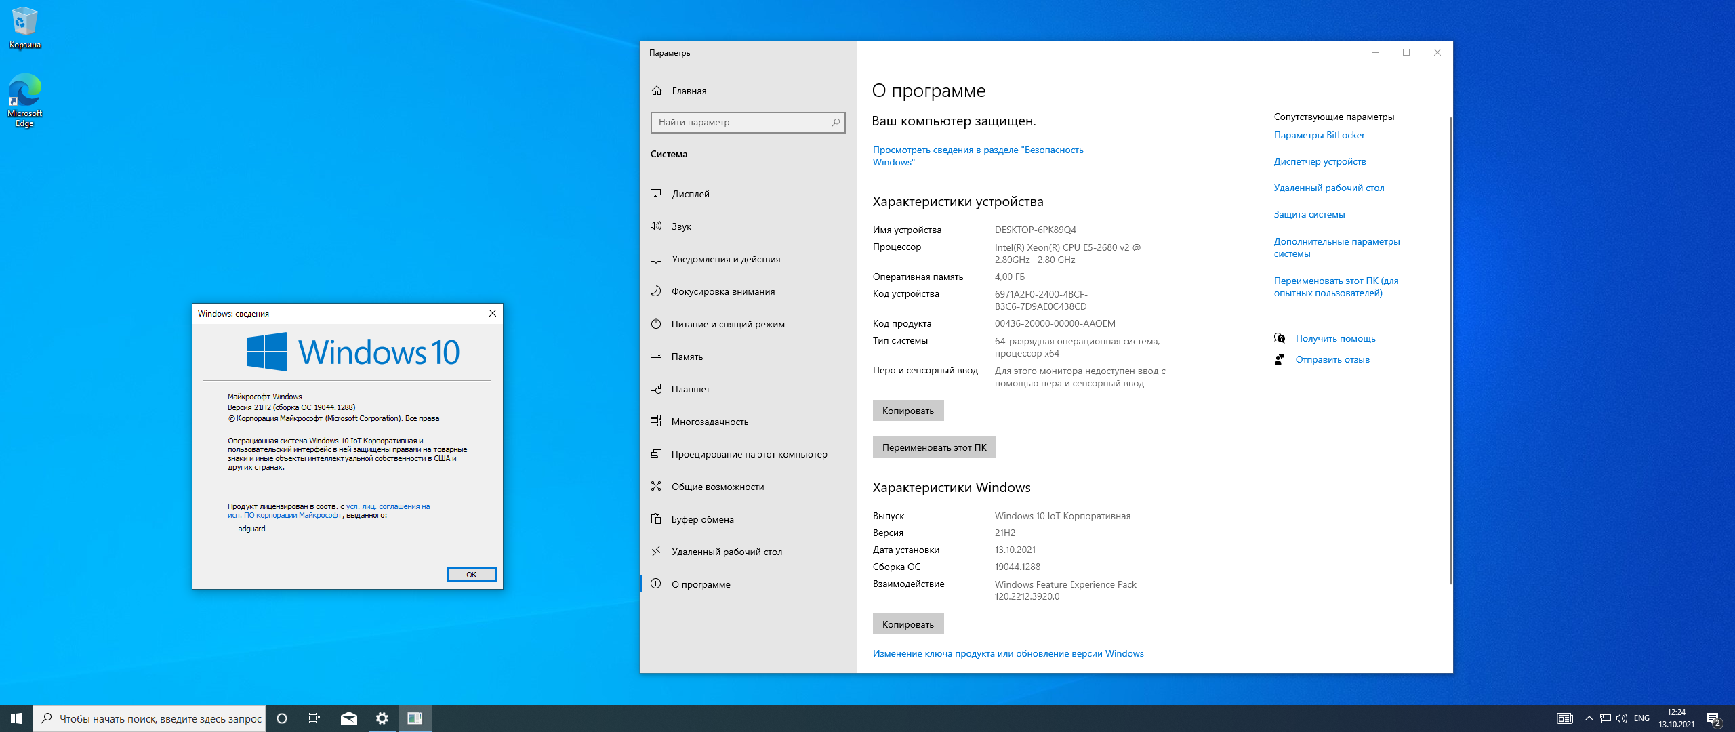
Task: Go to the Clipboard settings page
Action: [x=702, y=519]
